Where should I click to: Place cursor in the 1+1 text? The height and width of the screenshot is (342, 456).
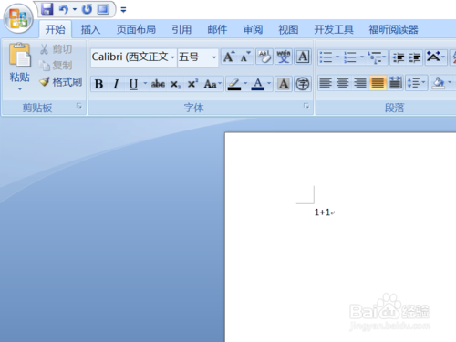point(322,212)
